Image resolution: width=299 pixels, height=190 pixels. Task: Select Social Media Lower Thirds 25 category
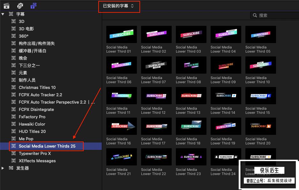pos(47,146)
